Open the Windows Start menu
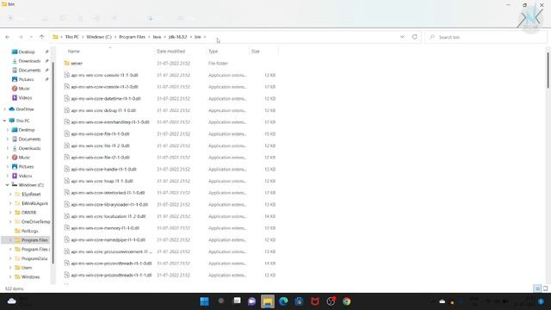 coord(204,301)
